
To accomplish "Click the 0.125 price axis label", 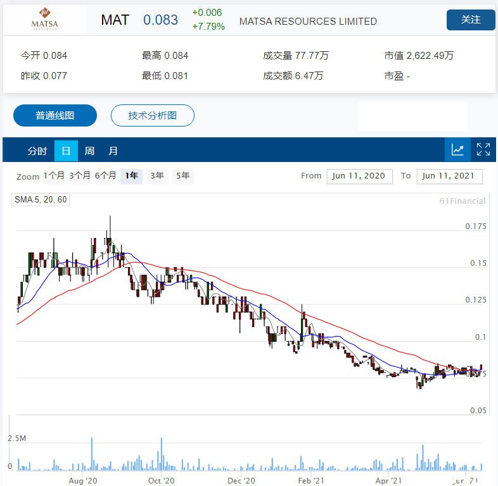I will click(x=476, y=300).
